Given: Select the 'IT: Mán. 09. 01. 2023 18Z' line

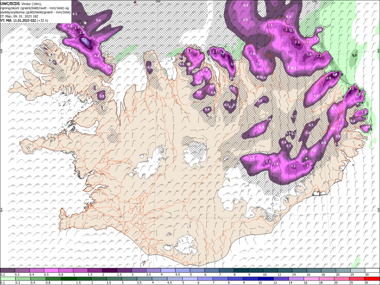Looking at the screenshot, I should coord(19,16).
